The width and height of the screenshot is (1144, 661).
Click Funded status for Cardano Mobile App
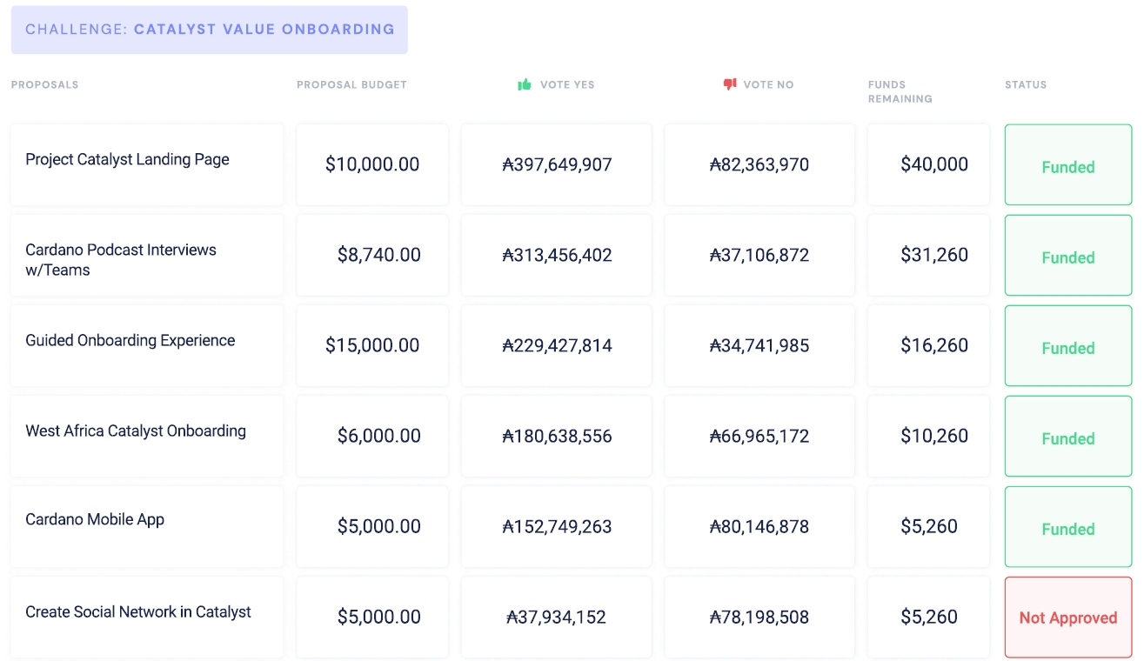1067,529
